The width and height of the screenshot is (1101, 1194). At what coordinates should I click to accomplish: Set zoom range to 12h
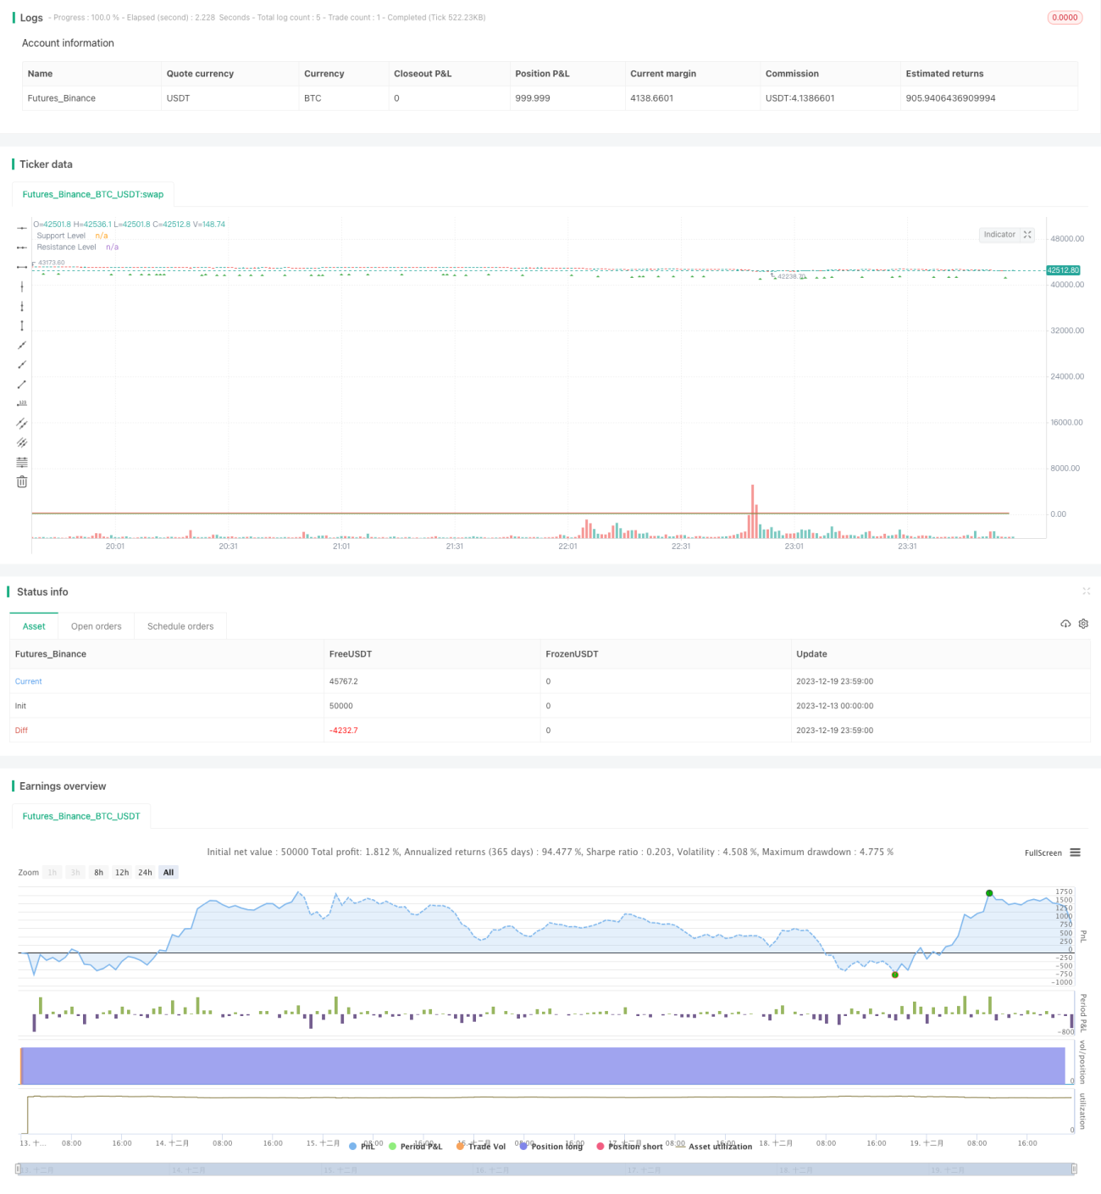tap(122, 872)
